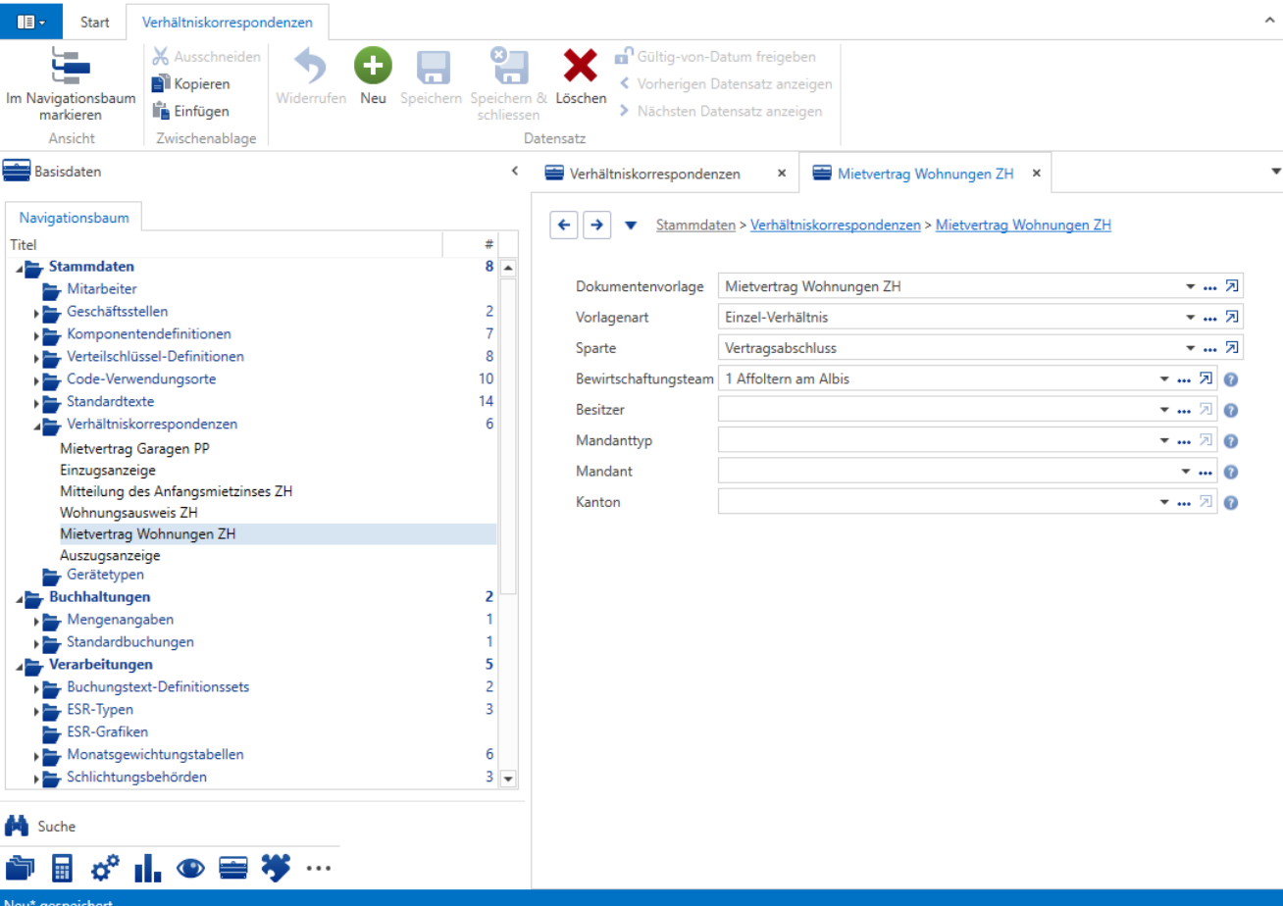
Task: Click into the Kanton input field
Action: click(937, 502)
